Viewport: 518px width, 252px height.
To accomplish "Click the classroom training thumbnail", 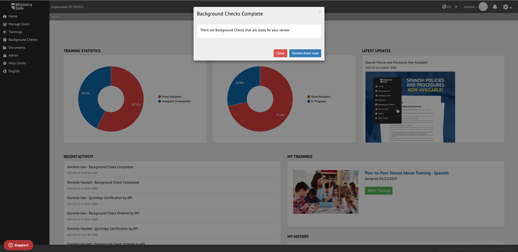I will pyautogui.click(x=325, y=191).
